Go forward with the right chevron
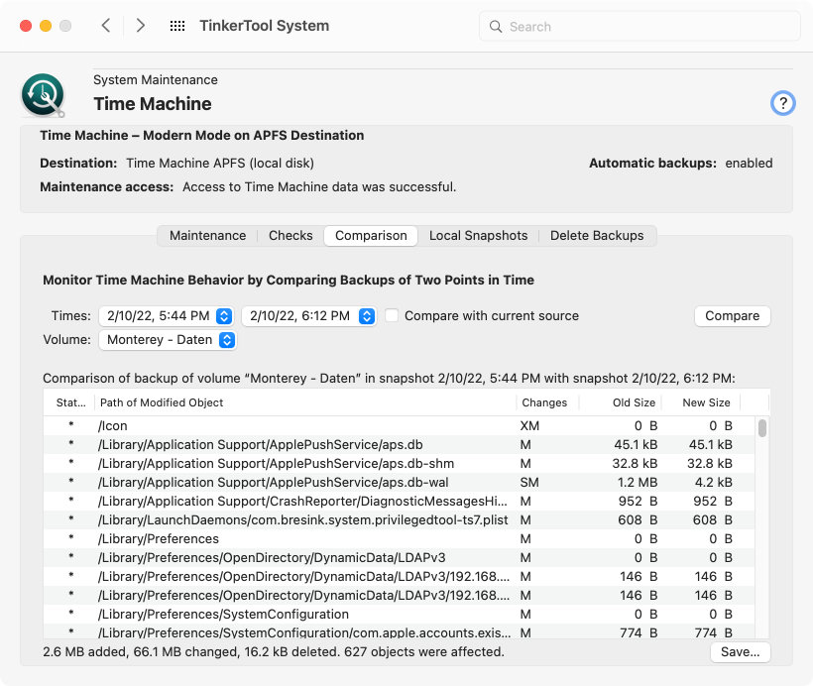 pos(140,26)
